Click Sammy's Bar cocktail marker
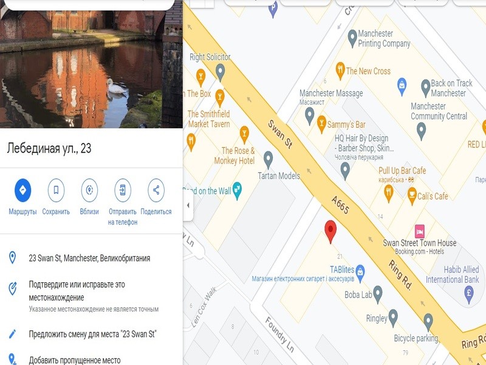Image resolution: width=486 pixels, height=365 pixels. tap(322, 124)
